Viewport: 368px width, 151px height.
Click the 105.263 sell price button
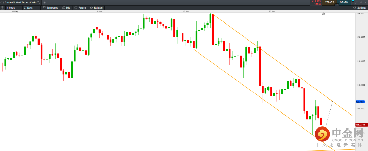tap(329, 2)
